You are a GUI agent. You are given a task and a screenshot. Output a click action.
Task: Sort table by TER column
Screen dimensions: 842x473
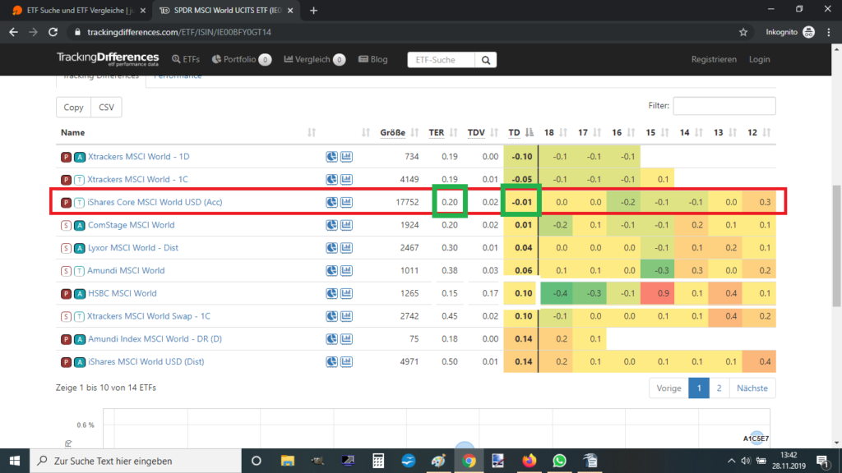pos(442,132)
